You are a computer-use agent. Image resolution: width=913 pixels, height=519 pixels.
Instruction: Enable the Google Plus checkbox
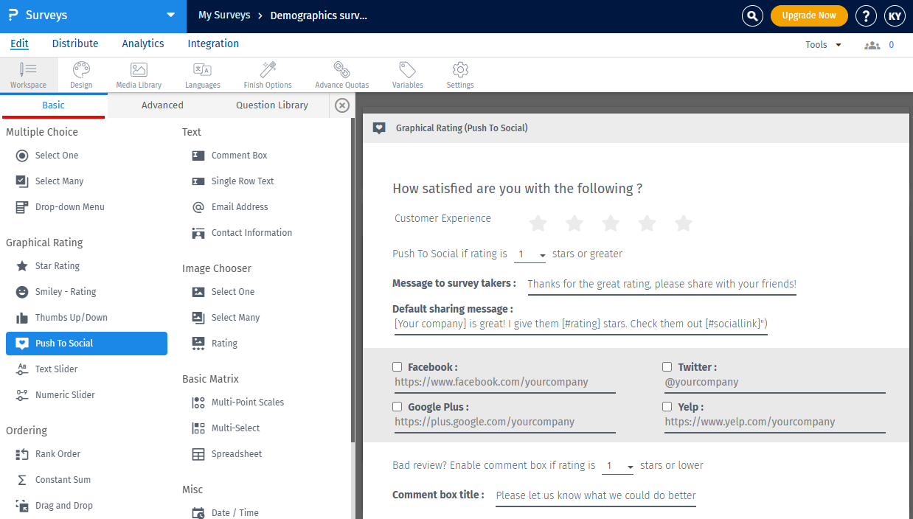pyautogui.click(x=398, y=406)
